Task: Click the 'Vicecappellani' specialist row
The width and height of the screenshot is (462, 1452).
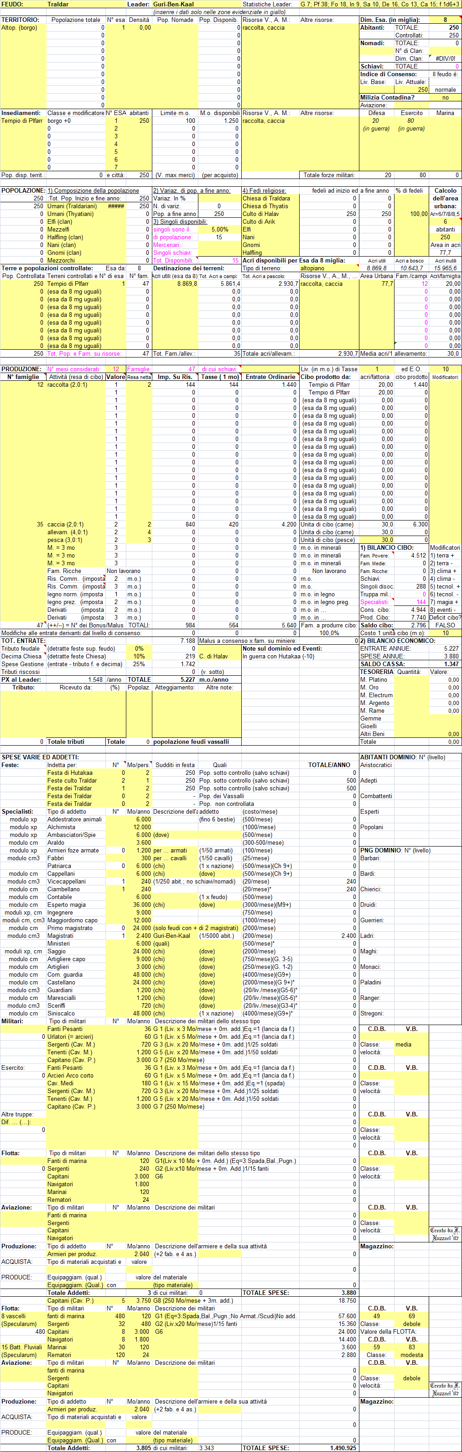Action: point(67,882)
